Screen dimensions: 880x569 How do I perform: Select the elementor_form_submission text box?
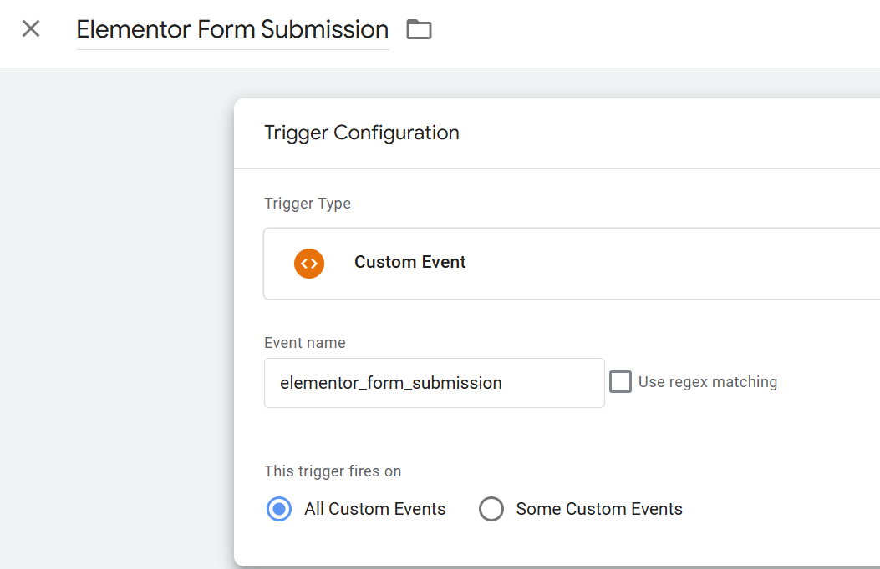(x=434, y=382)
